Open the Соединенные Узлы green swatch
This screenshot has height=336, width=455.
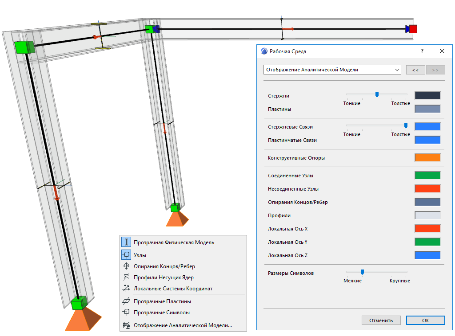pyautogui.click(x=427, y=176)
